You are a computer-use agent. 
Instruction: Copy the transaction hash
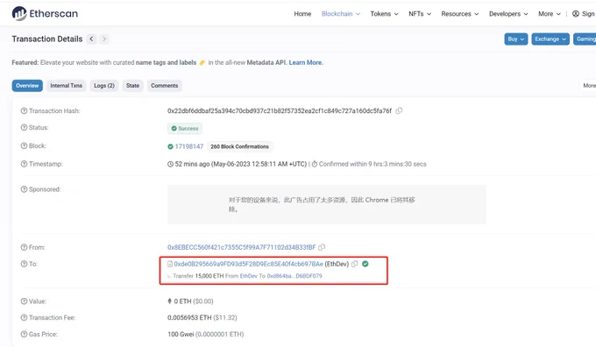coord(399,111)
